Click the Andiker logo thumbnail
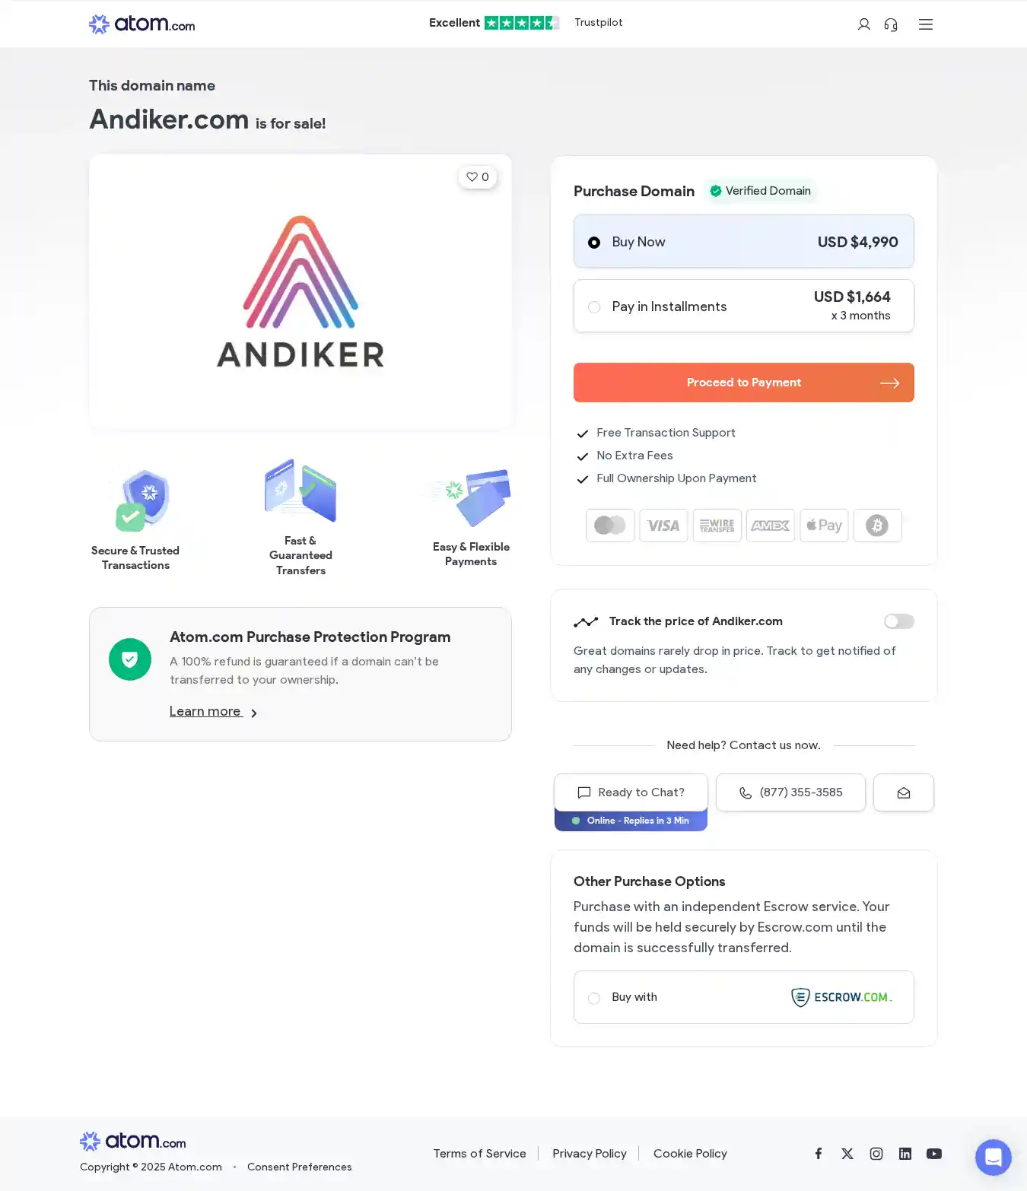Image resolution: width=1027 pixels, height=1191 pixels. click(x=300, y=292)
